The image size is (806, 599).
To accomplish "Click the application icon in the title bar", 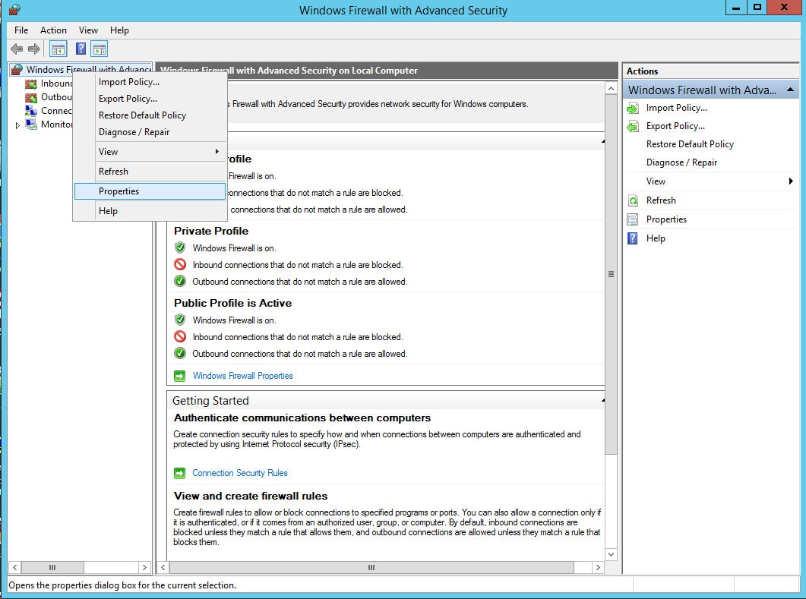I will pos(14,10).
